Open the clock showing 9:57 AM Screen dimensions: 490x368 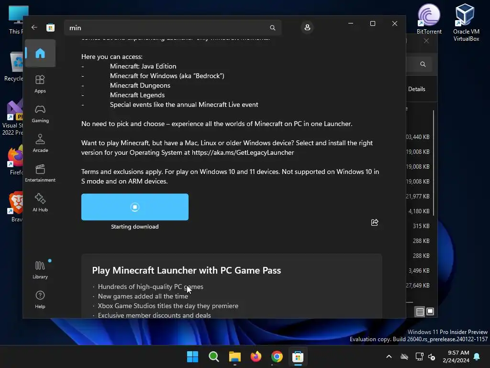pyautogui.click(x=456, y=356)
